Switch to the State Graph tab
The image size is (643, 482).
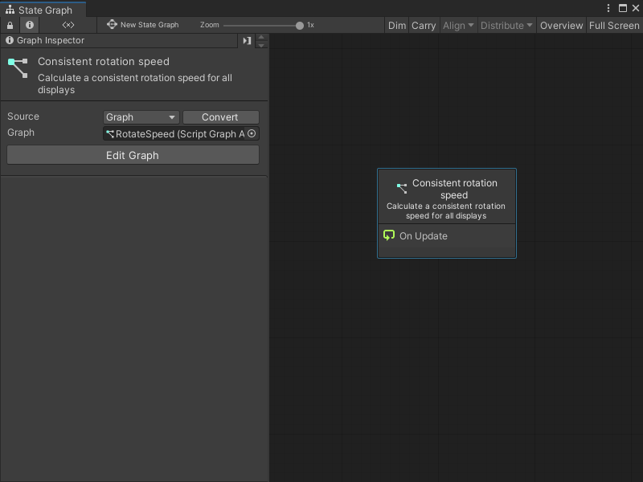coord(39,7)
